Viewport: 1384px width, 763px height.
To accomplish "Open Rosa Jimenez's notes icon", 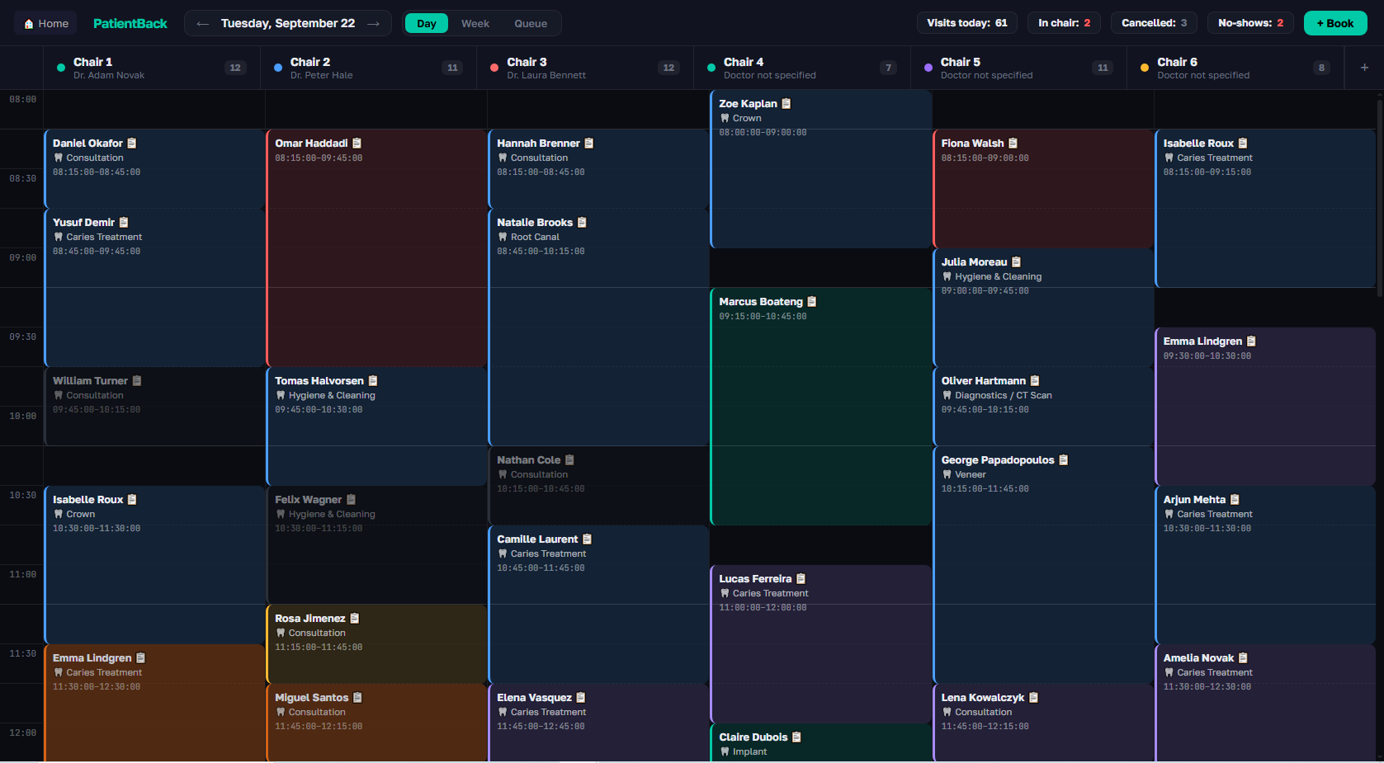I will (355, 619).
